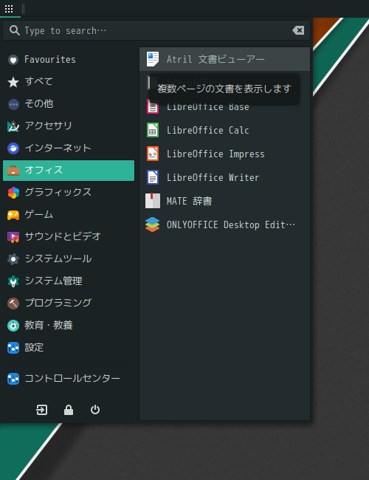Open the グラフィックス category
The height and width of the screenshot is (480, 369).
[x=69, y=192]
